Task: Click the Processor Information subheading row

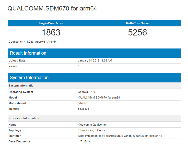Action: (x=24, y=118)
